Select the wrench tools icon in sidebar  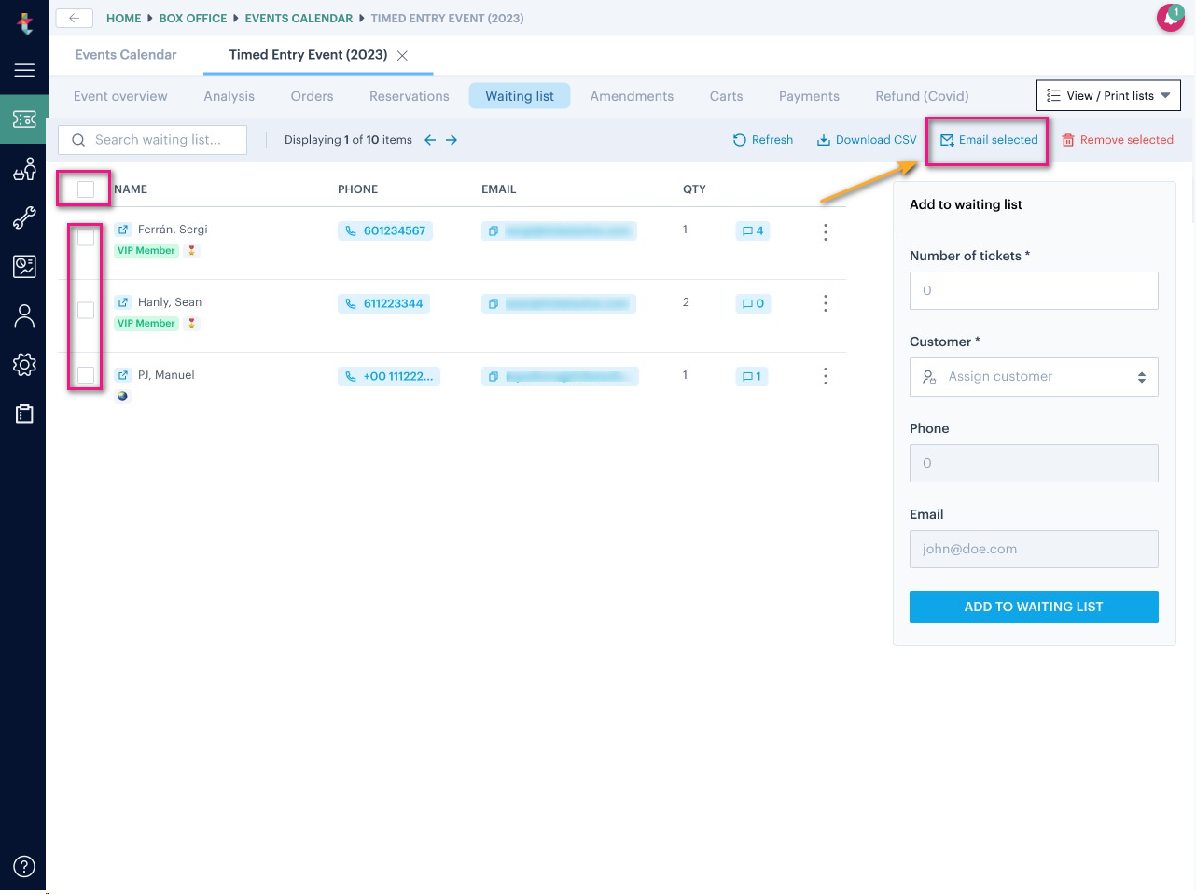tap(24, 217)
